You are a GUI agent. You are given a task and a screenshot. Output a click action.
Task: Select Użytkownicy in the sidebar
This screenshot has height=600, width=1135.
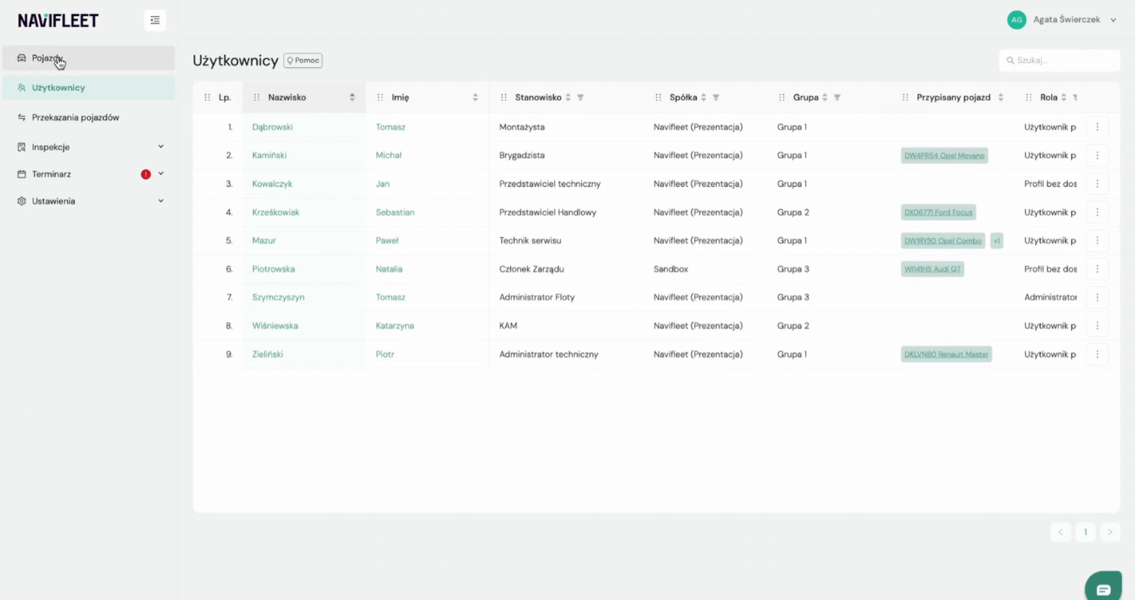(x=89, y=87)
